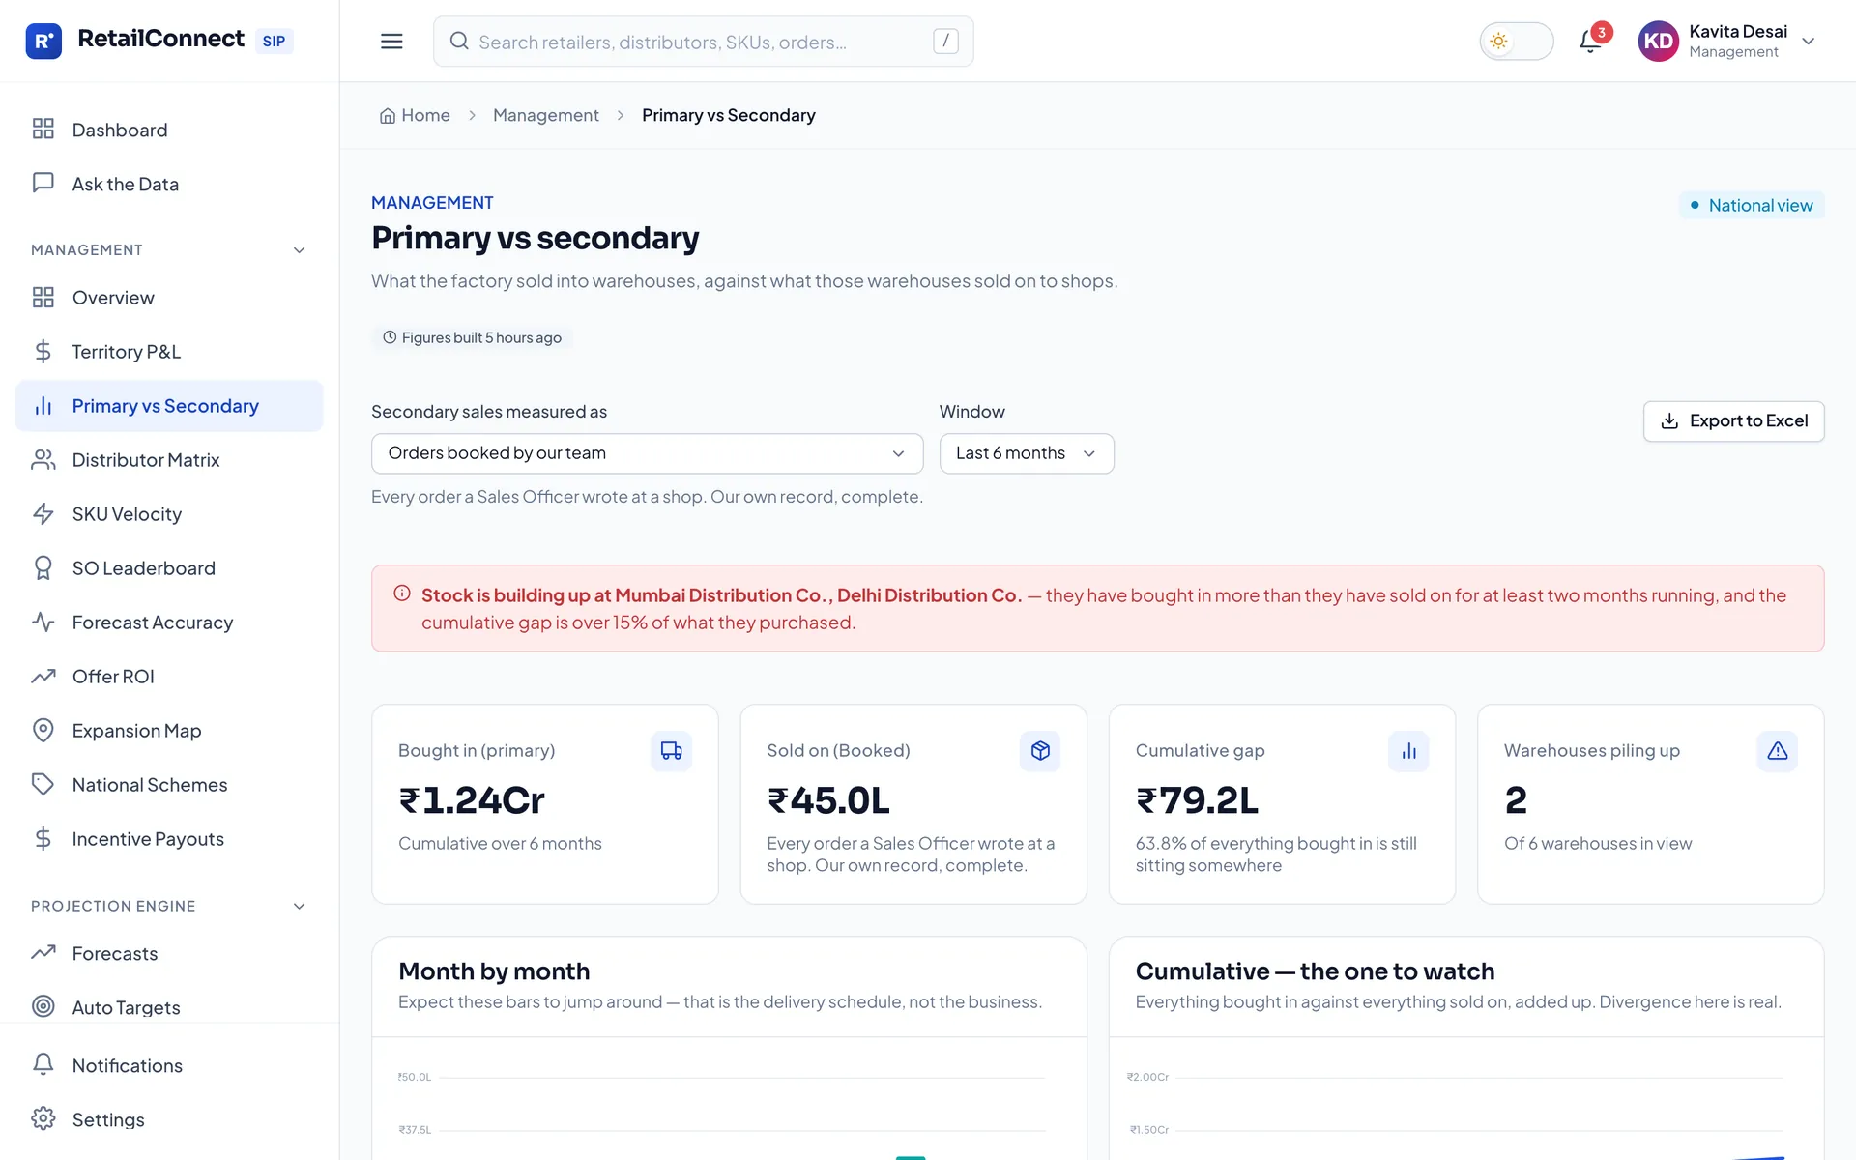The image size is (1856, 1160).
Task: Export the report to Excel
Action: 1733,421
